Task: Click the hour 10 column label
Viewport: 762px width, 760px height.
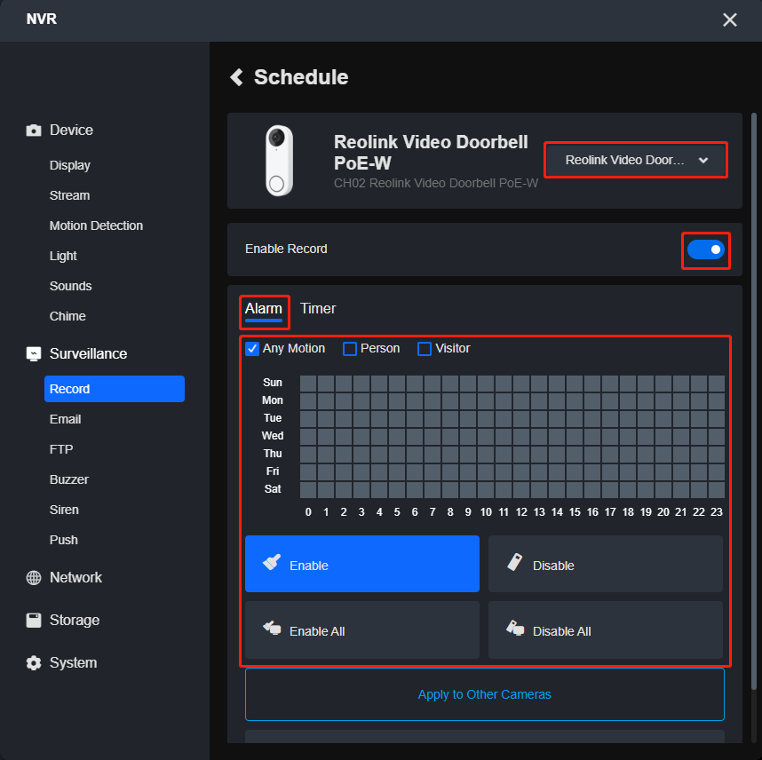Action: tap(486, 512)
